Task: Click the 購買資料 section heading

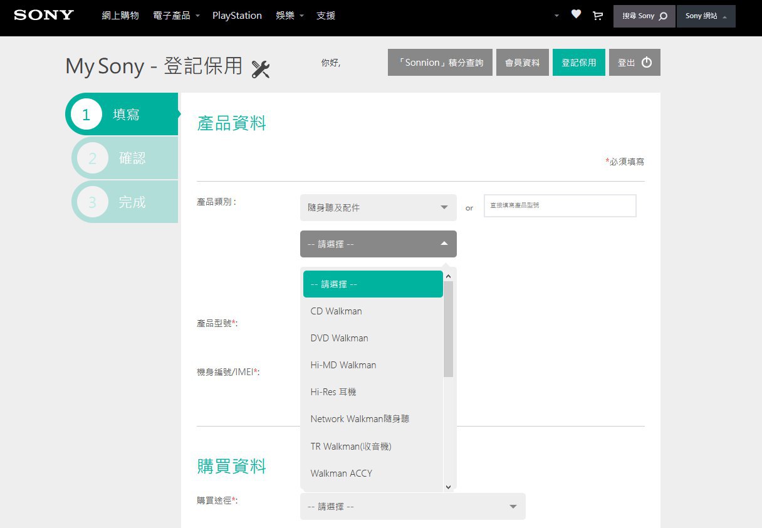Action: [x=232, y=466]
